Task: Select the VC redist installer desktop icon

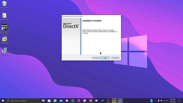Action: pos(5,51)
